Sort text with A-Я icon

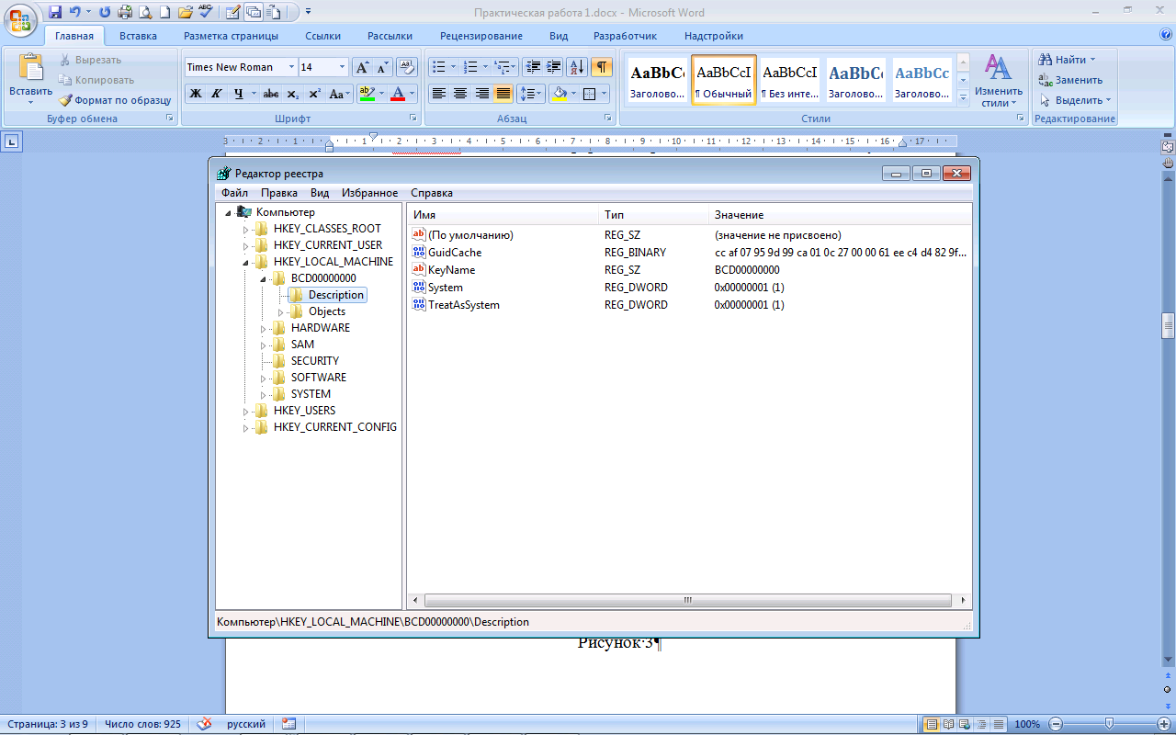tap(577, 67)
